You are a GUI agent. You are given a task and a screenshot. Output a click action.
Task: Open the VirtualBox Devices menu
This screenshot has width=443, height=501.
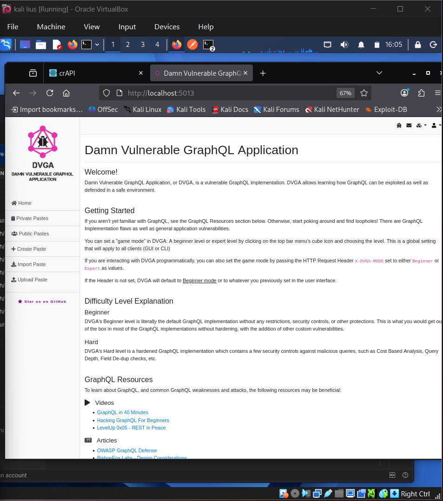click(x=167, y=27)
